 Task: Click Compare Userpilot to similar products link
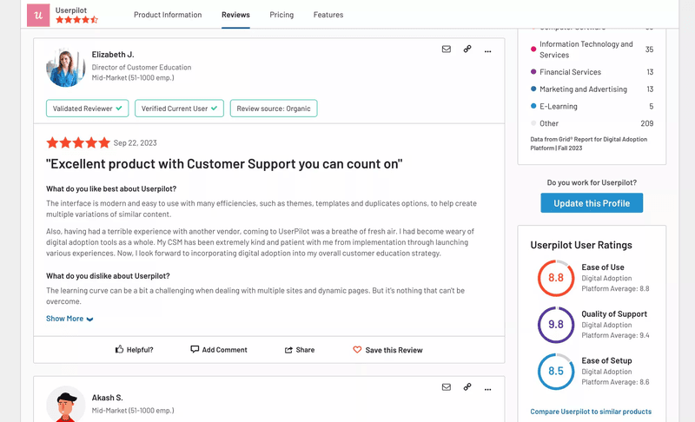(591, 412)
